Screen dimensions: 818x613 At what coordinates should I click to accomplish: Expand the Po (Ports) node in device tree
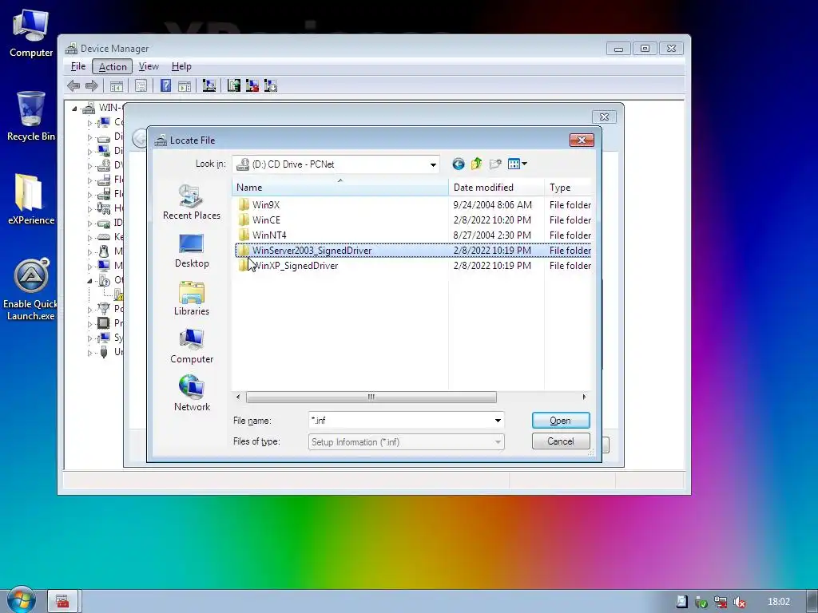89,309
